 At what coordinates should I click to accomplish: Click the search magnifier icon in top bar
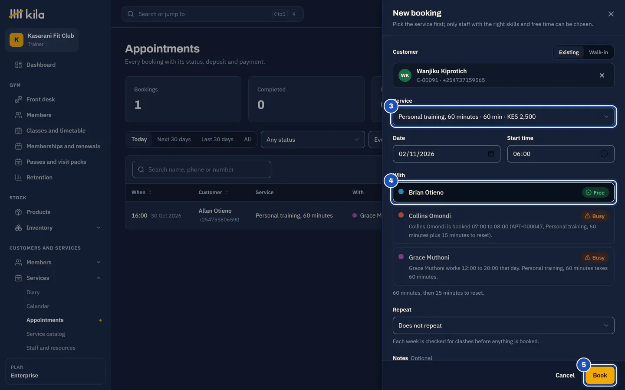click(x=131, y=14)
